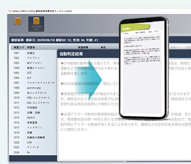
Task: Select the Fe row with code 1024
Action: (34, 152)
